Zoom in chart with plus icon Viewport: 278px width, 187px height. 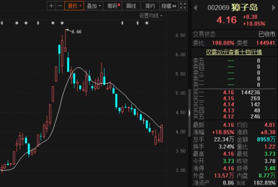tap(51, 6)
